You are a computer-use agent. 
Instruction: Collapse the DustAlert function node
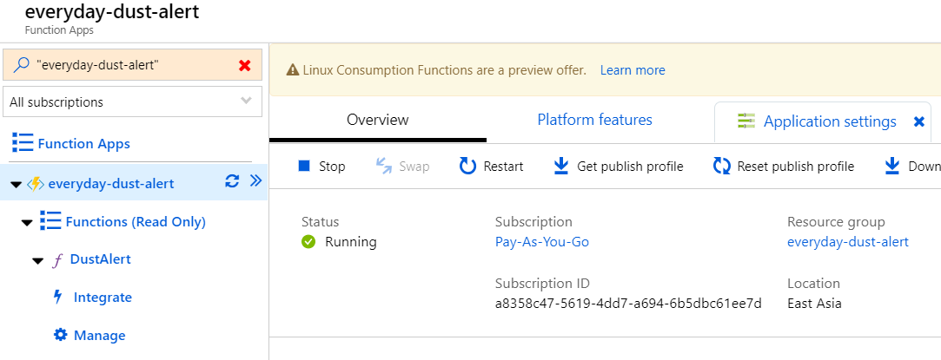point(36,260)
